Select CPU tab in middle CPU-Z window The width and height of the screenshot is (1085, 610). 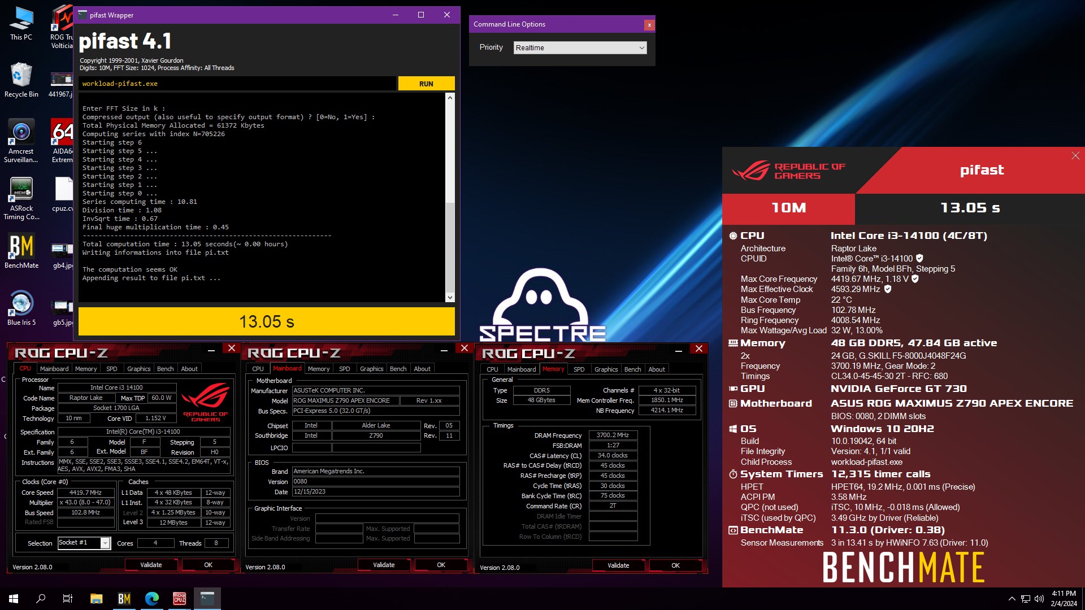pos(258,369)
